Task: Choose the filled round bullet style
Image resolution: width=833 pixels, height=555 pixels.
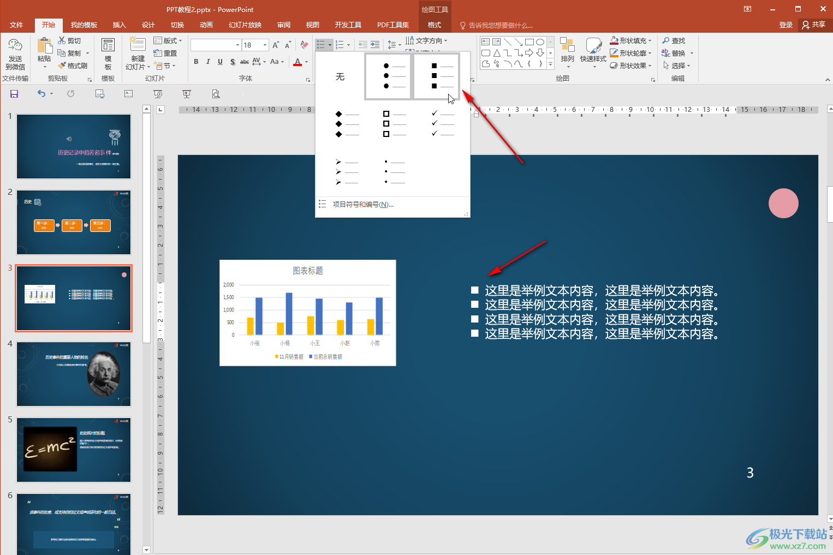Action: click(x=388, y=76)
